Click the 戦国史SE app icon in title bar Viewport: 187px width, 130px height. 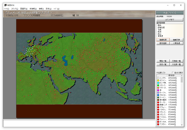pos(5,5)
